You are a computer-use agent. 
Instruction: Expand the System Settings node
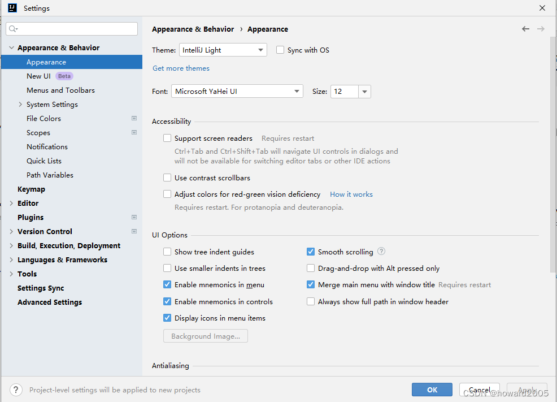point(20,104)
